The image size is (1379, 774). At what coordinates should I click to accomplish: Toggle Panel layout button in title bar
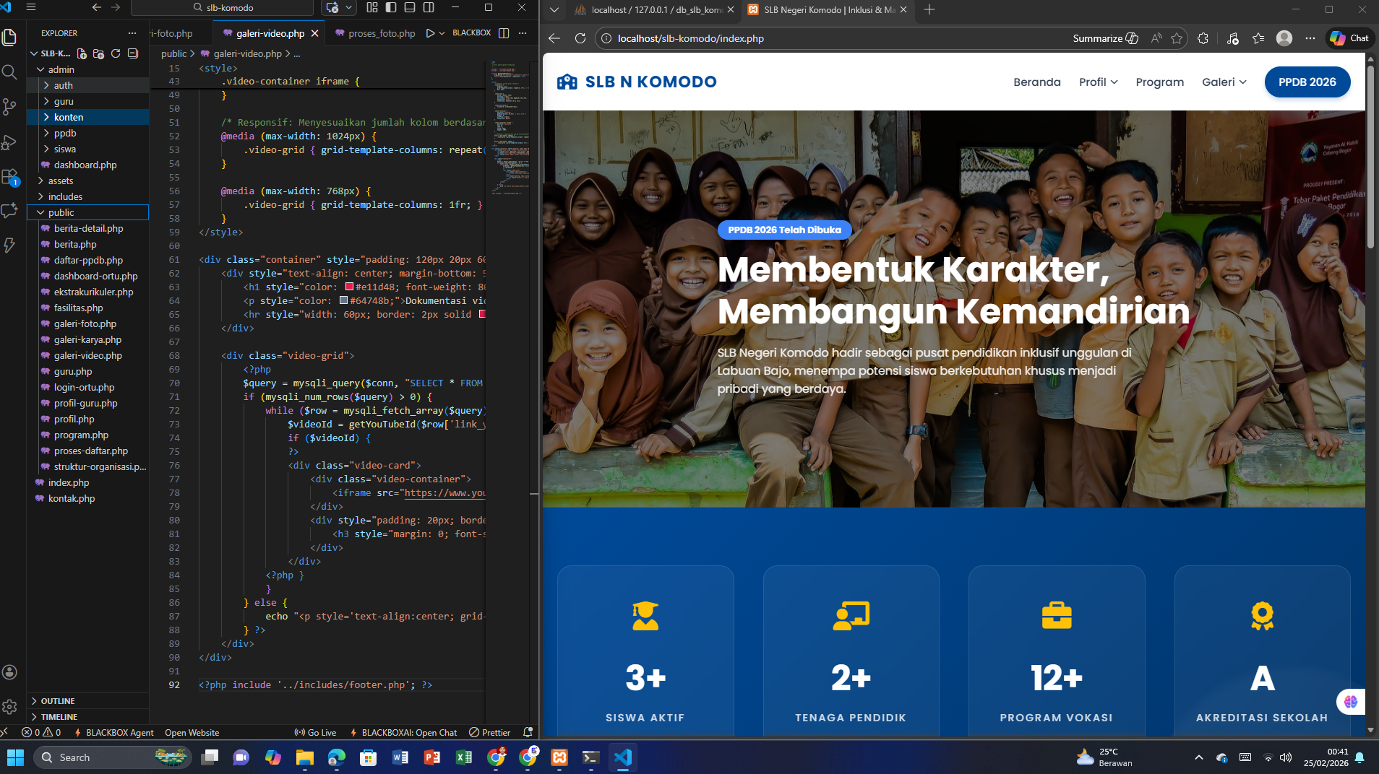point(410,7)
